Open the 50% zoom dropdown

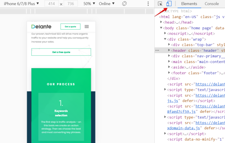coord(89,4)
